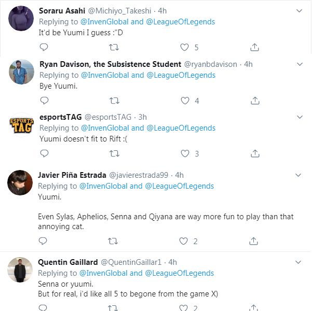Share Ryan Davison's tweet

point(255,101)
